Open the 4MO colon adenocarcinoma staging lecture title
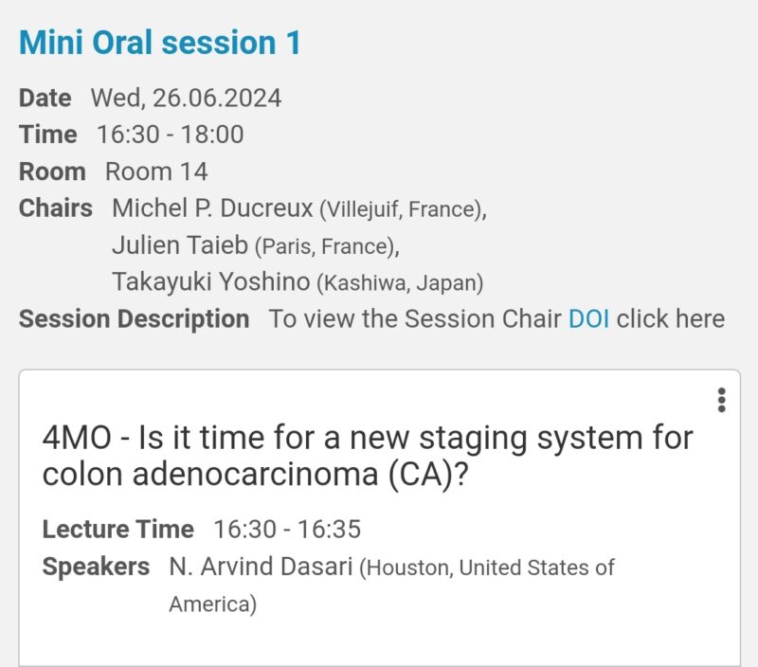The image size is (758, 667). (x=368, y=456)
